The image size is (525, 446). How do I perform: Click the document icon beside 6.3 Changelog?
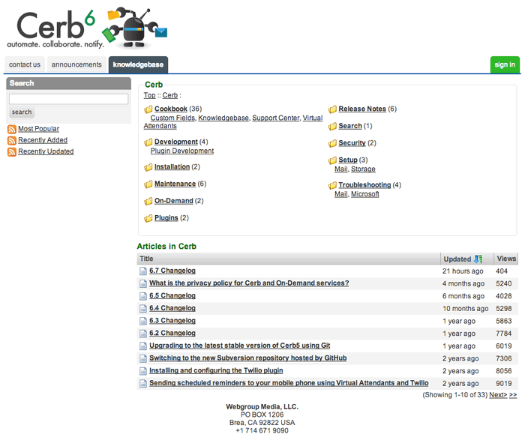tap(143, 321)
